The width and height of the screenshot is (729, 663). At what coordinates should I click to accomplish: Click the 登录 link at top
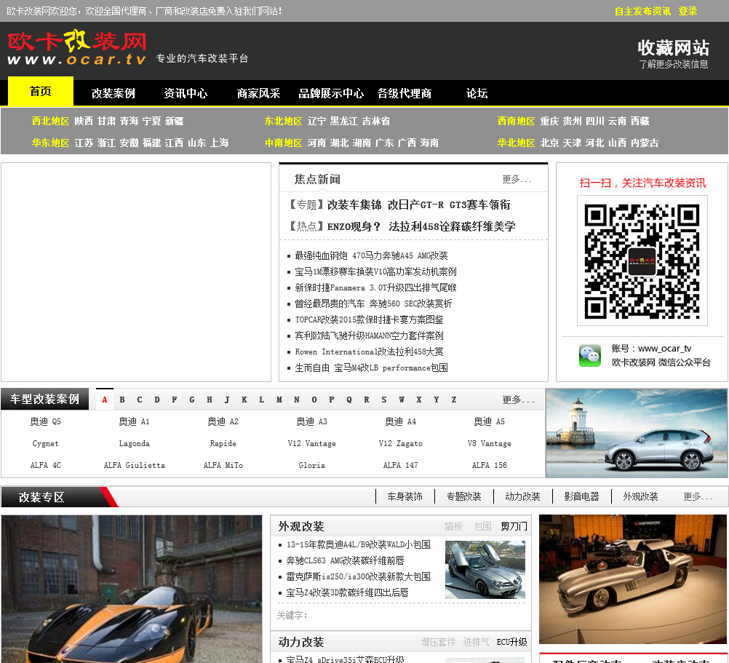point(688,11)
